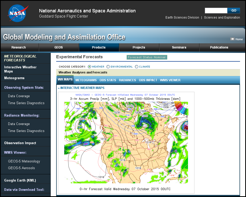Open the Seminars menu
Viewport: 246px width, 197px height.
(x=179, y=47)
